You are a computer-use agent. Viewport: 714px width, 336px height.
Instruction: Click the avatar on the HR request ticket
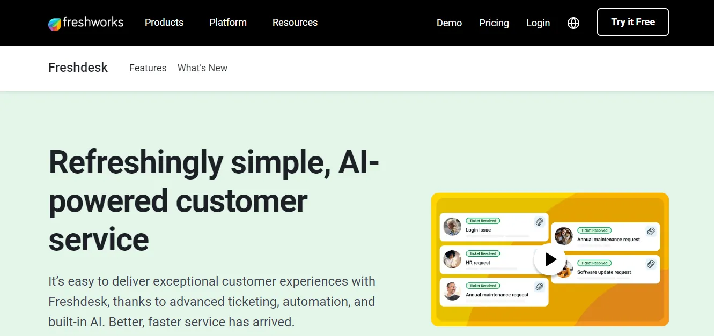tap(451, 259)
